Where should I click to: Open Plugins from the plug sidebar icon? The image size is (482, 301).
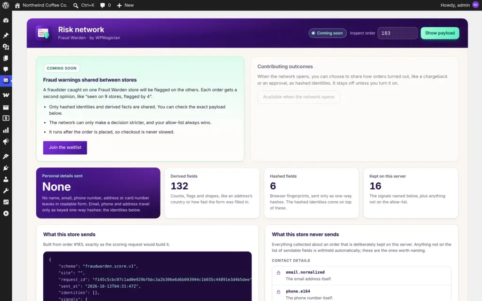coord(6,168)
